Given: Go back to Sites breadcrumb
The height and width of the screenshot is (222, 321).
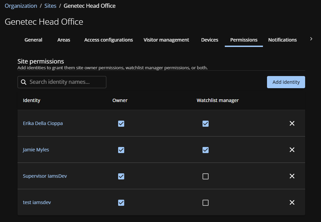Looking at the screenshot, I should click(50, 6).
